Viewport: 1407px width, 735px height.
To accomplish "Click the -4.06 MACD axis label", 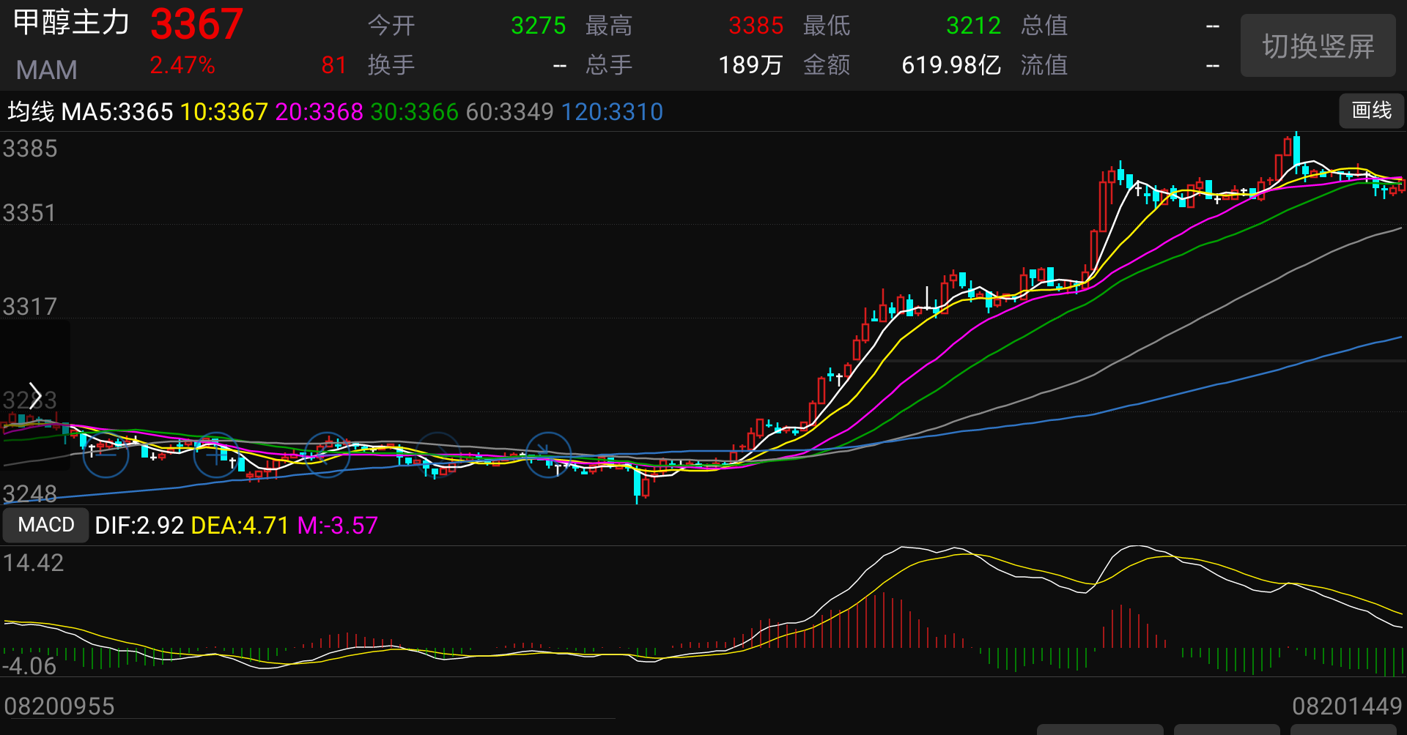I will [x=29, y=666].
